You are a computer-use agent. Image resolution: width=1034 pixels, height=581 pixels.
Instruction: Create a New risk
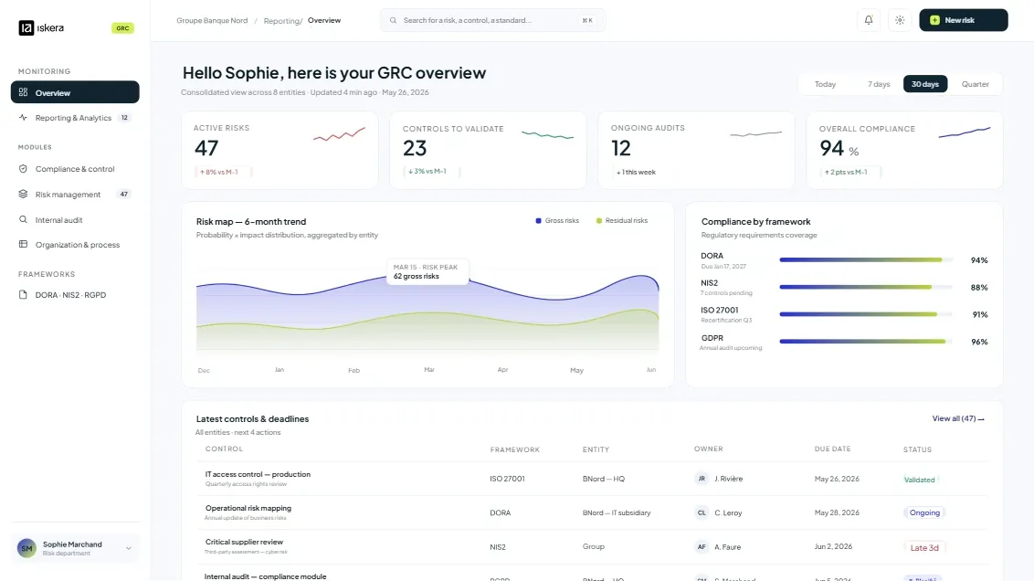click(x=964, y=20)
